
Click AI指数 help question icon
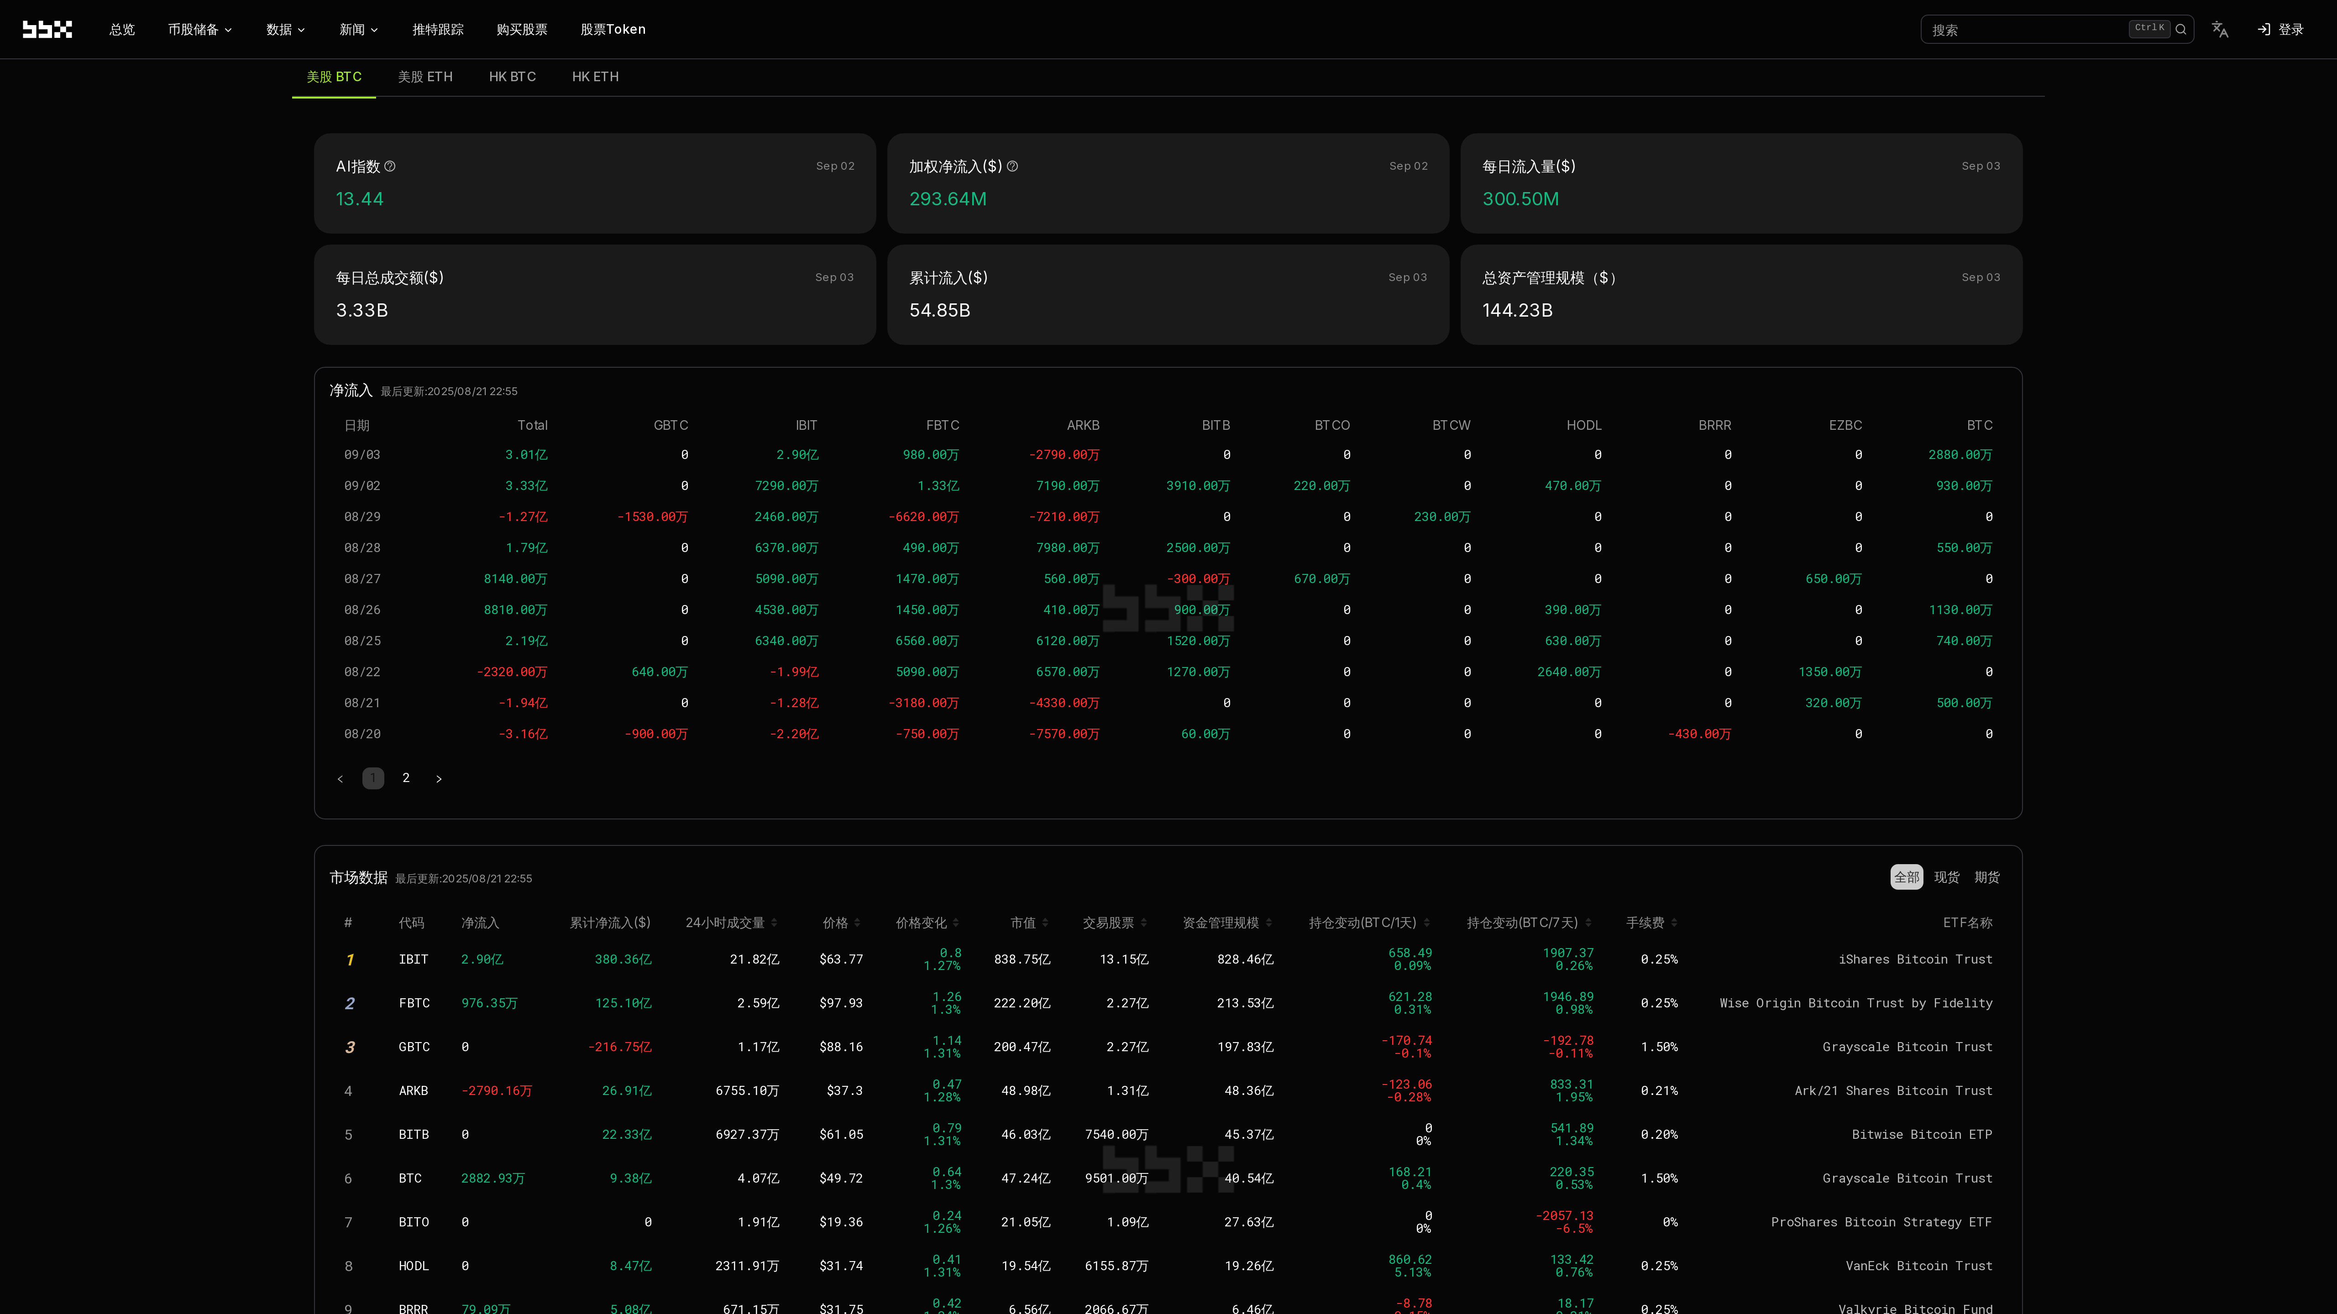point(390,166)
